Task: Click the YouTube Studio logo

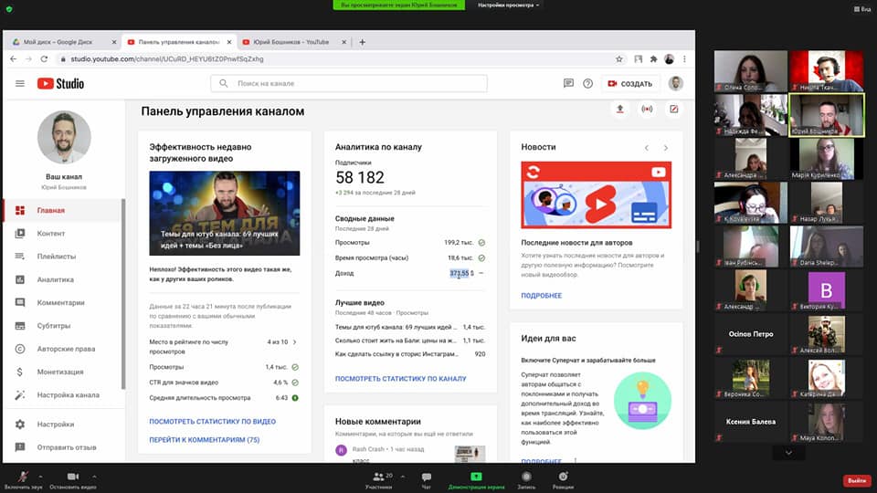Action: [60, 83]
